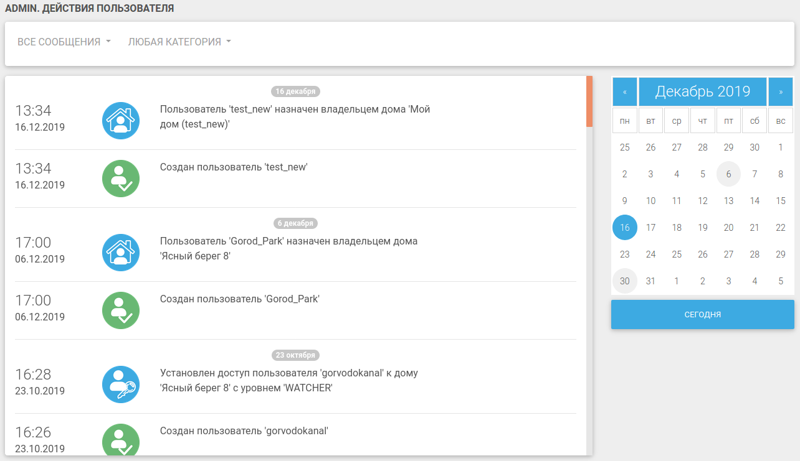Select December 6 in calendar
The height and width of the screenshot is (461, 800).
[728, 174]
